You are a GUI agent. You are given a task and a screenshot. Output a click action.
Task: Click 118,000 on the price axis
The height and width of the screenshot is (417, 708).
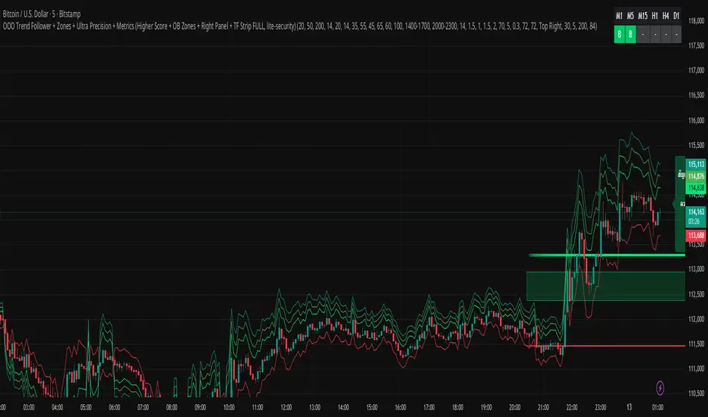696,20
